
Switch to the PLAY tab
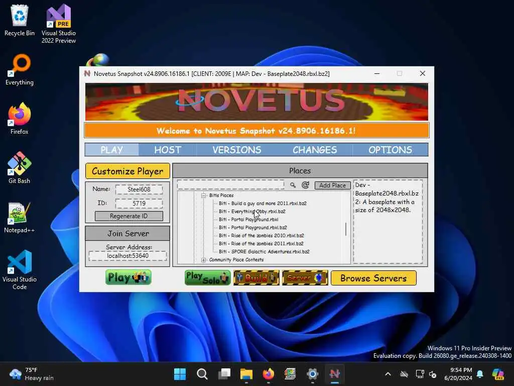[112, 150]
